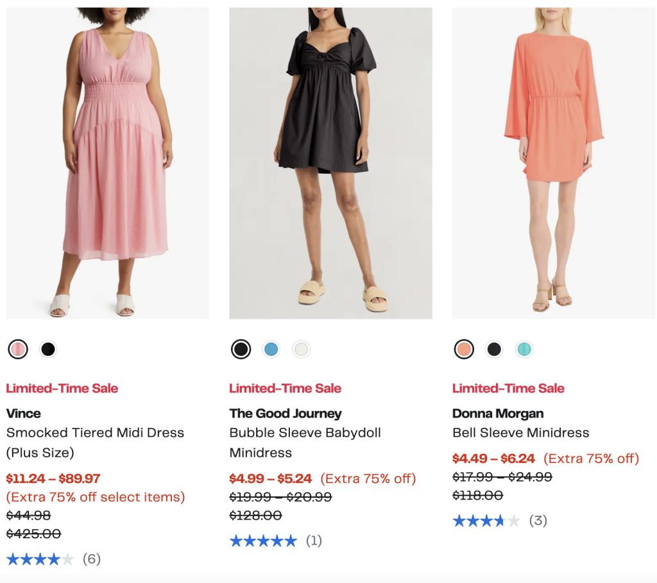Open the pink Vince midi dress photo
Screen dimensions: 657x583
click(108, 163)
